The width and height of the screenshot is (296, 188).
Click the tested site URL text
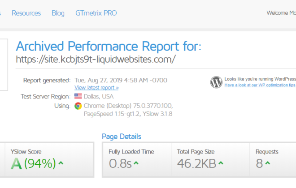pos(96,60)
